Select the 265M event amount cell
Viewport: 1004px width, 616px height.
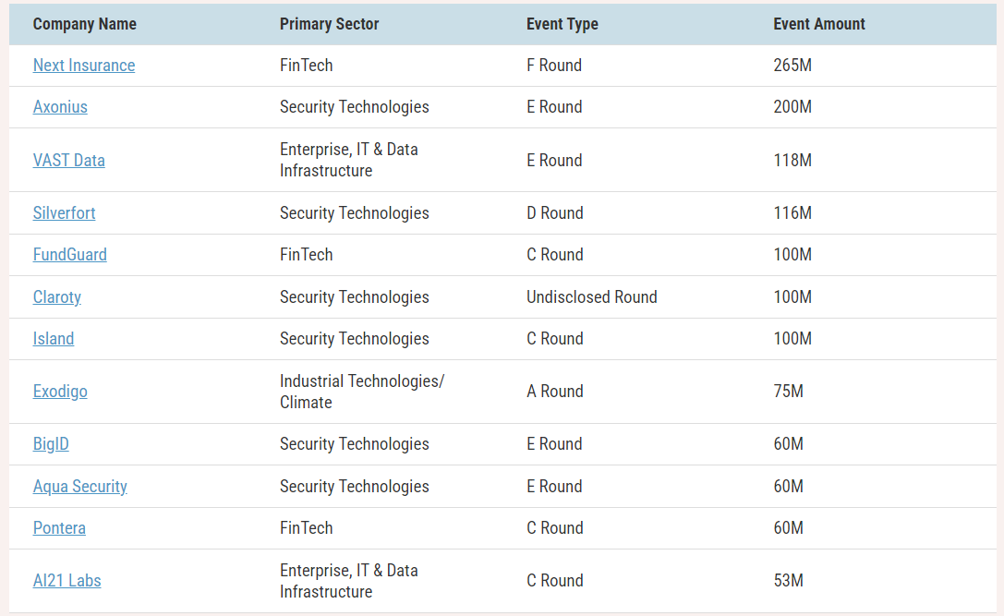tap(792, 66)
